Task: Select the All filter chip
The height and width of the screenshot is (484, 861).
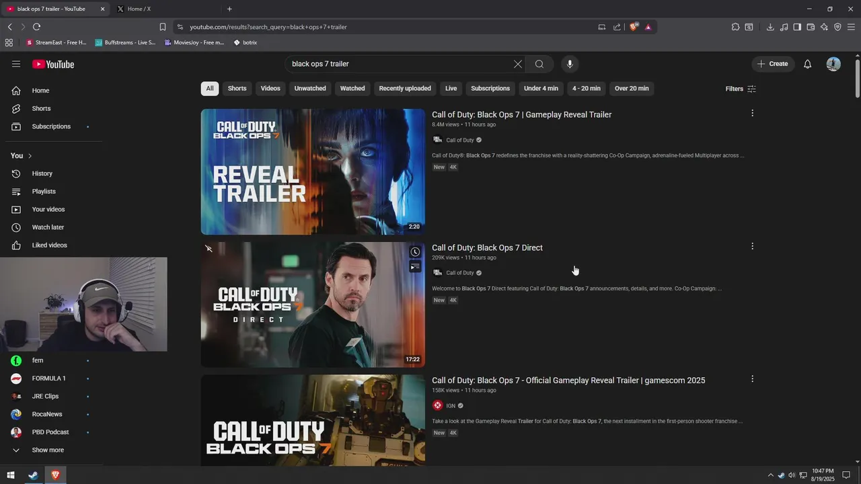Action: 210,89
